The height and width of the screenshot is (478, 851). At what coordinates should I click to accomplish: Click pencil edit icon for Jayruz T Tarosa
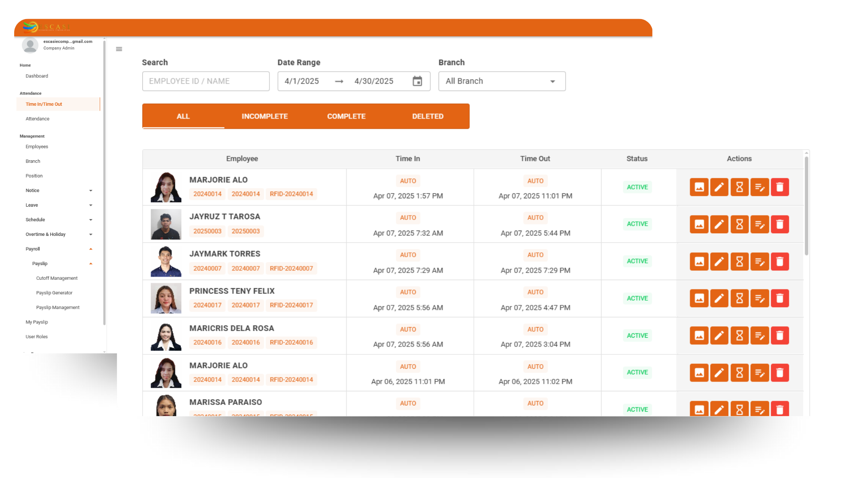719,224
